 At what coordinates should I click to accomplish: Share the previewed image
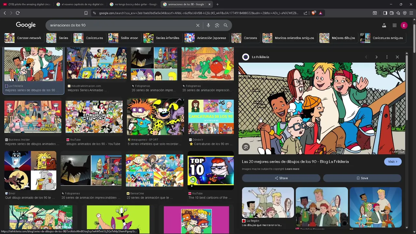281,178
